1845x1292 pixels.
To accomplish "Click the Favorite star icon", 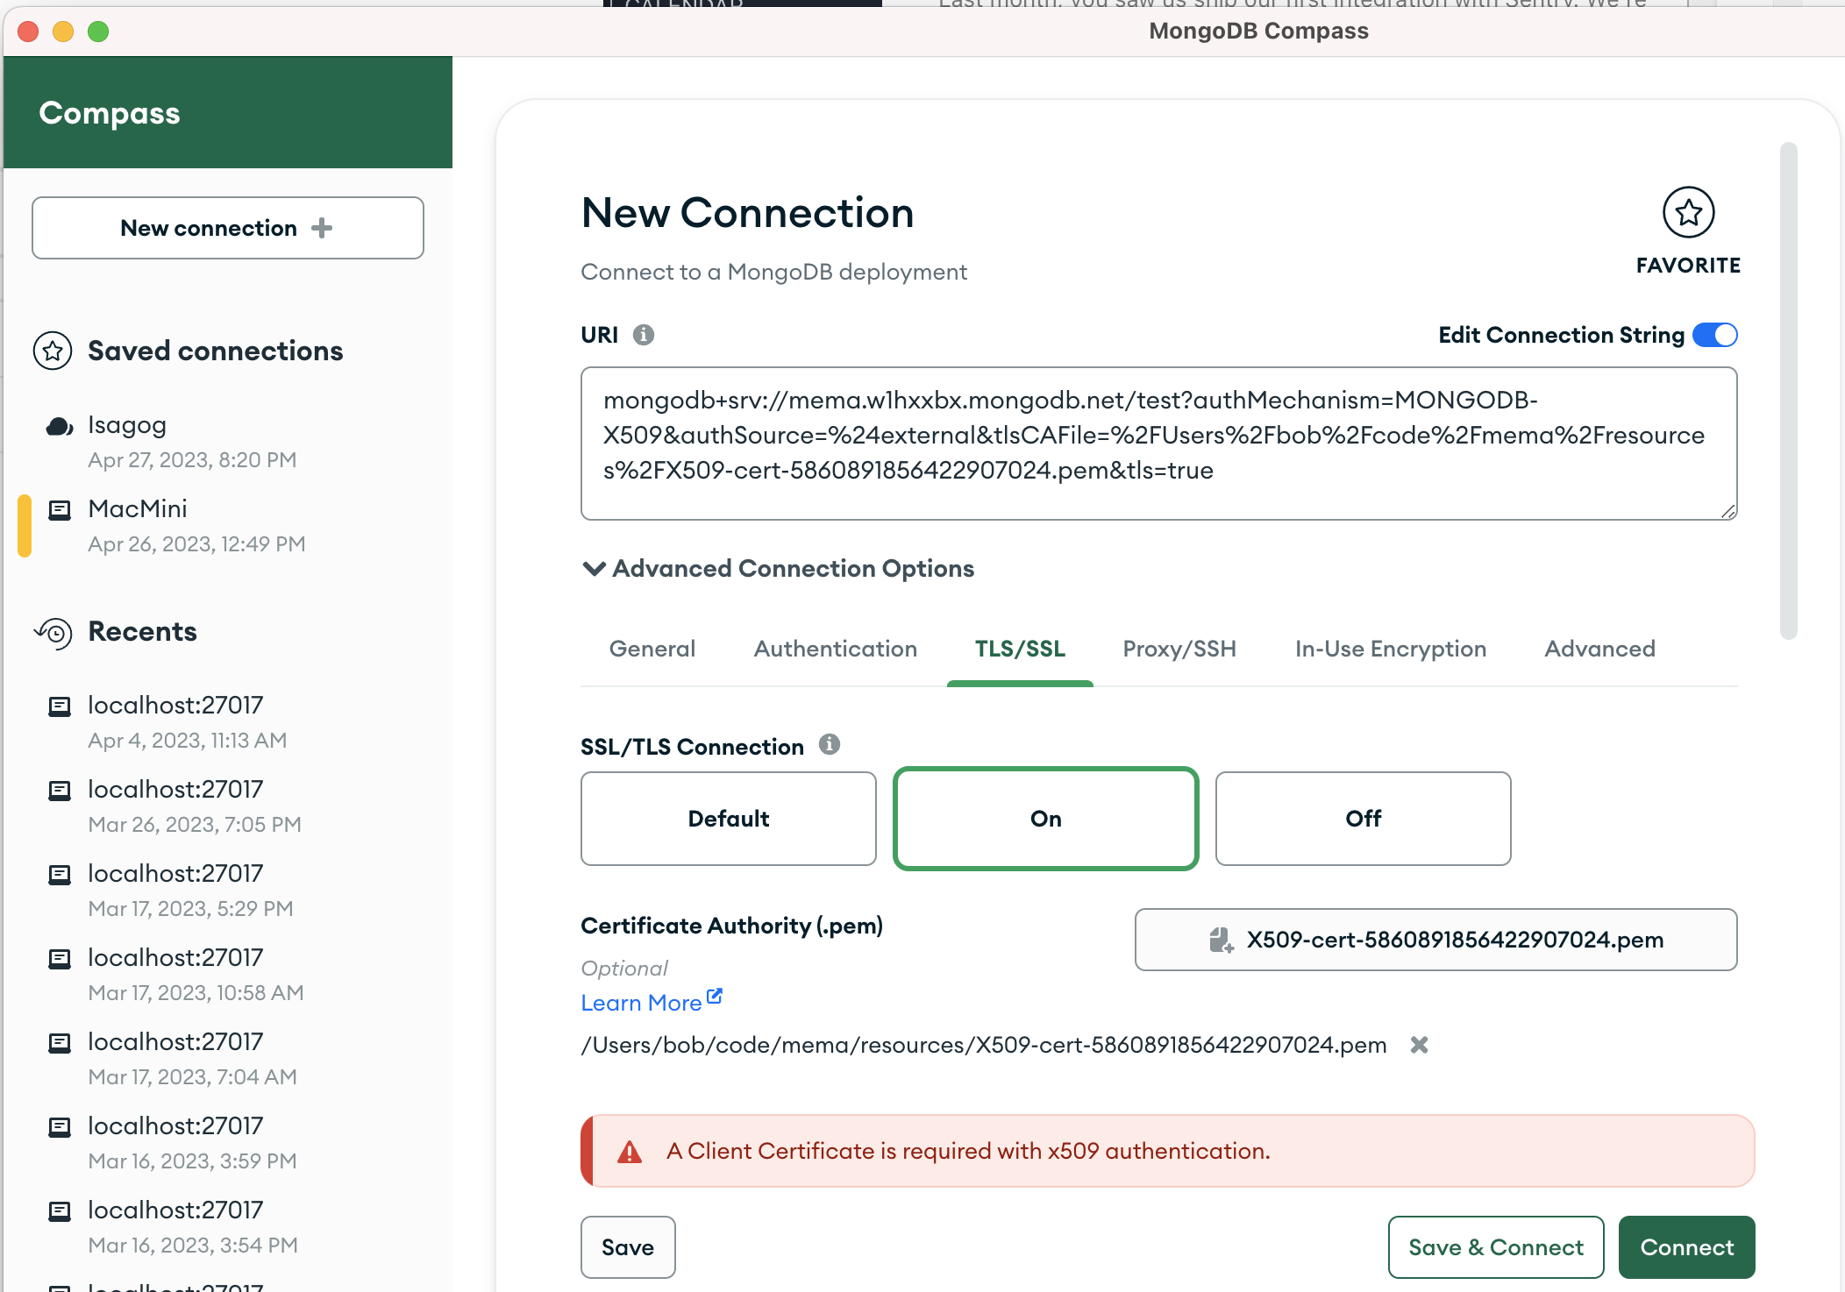I will [x=1688, y=212].
